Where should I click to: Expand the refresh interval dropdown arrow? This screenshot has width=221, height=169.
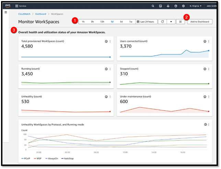171,22
